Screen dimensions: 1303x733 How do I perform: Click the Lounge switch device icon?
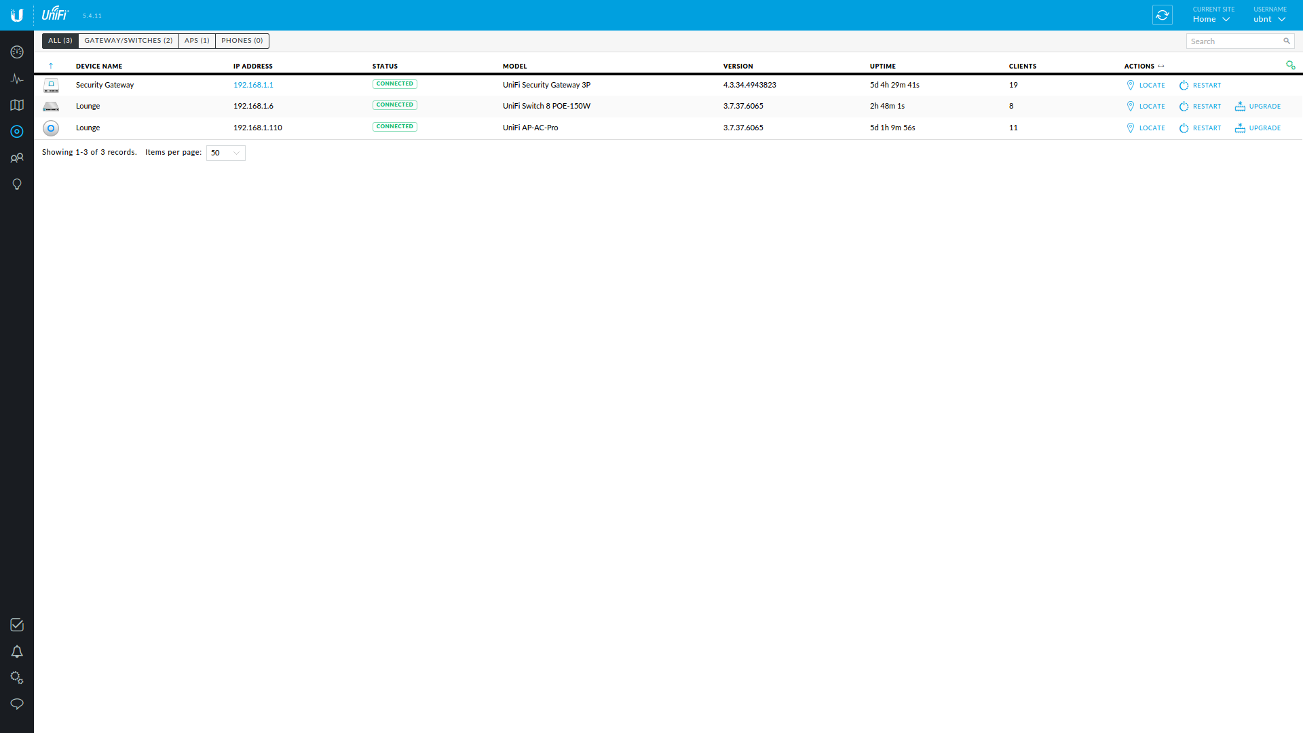51,107
